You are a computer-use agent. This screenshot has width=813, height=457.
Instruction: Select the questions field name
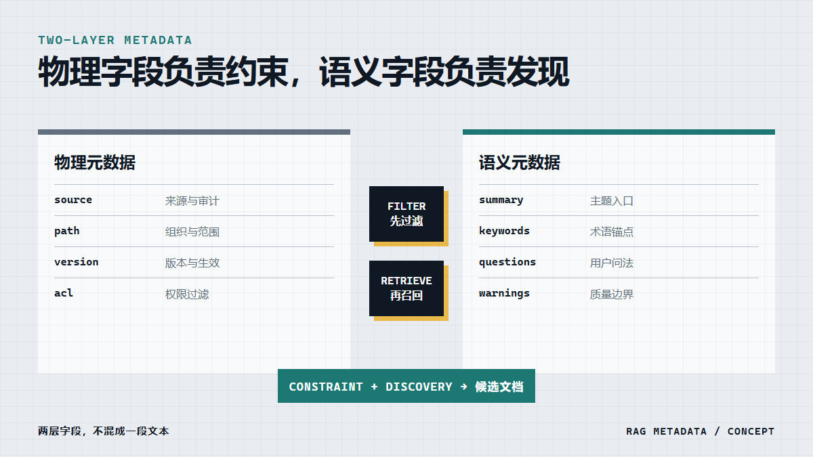(507, 262)
